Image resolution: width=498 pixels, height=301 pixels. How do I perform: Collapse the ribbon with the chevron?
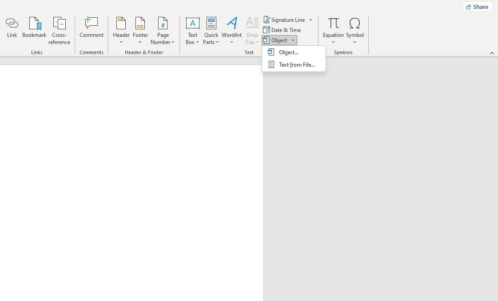[492, 52]
